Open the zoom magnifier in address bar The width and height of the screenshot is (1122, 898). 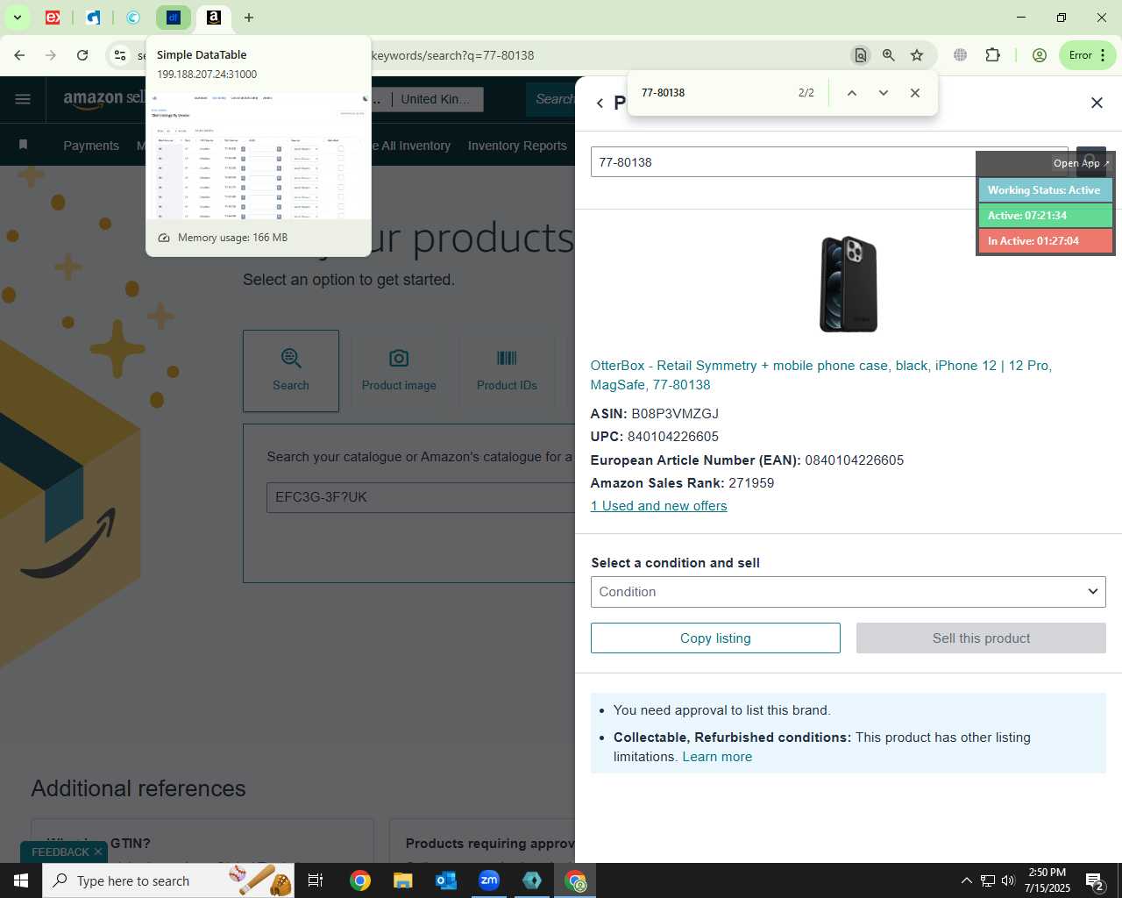(889, 55)
